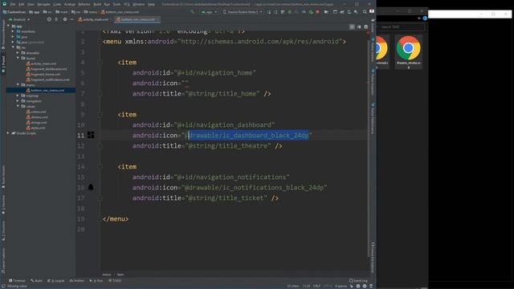The image size is (514, 289).
Task: Open the Build tool window button
Action: [36, 281]
